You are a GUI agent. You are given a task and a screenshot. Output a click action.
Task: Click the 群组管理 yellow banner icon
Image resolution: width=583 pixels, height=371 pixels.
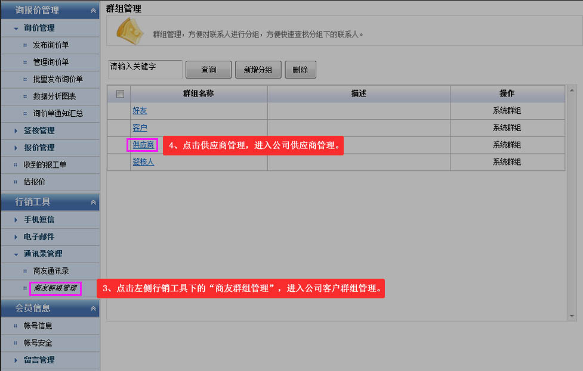pyautogui.click(x=129, y=31)
